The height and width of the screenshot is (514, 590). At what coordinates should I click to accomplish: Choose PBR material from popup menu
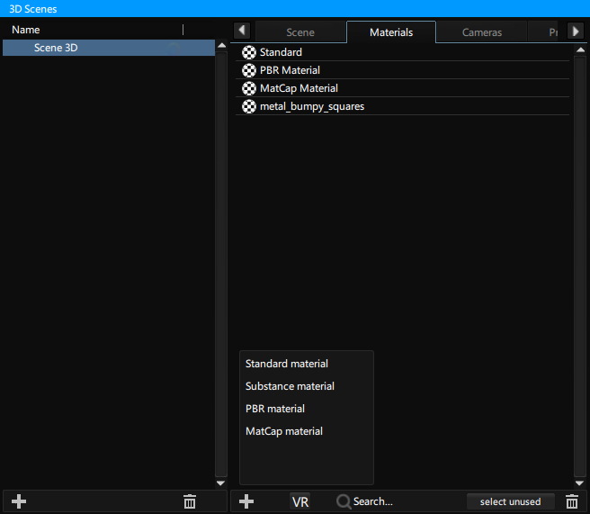tap(275, 409)
